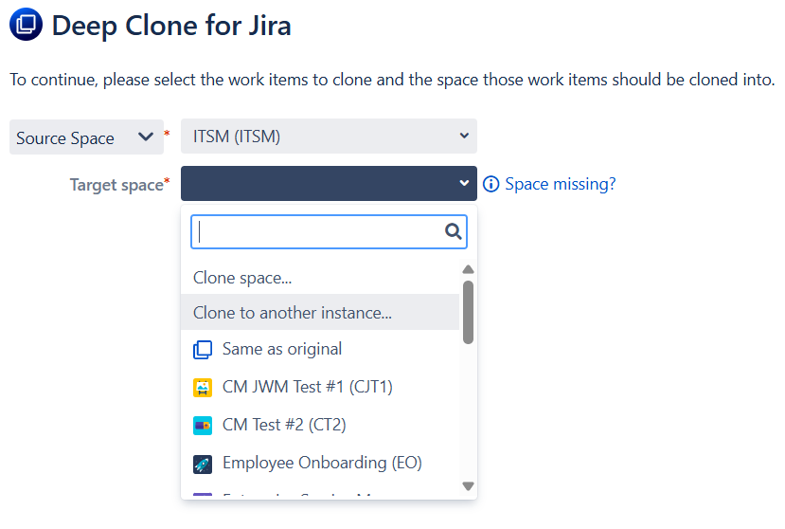Click the magnifier icon in search box

[x=453, y=231]
